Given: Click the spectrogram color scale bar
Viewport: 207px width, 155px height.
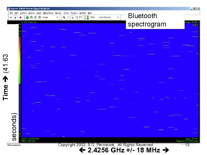Looking at the screenshot, I should (x=20, y=84).
